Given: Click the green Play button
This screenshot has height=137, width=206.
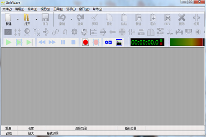Looking at the screenshot, I should 9,42.
